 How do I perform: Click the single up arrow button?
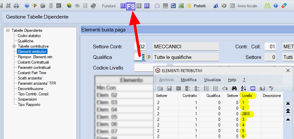click(x=288, y=119)
